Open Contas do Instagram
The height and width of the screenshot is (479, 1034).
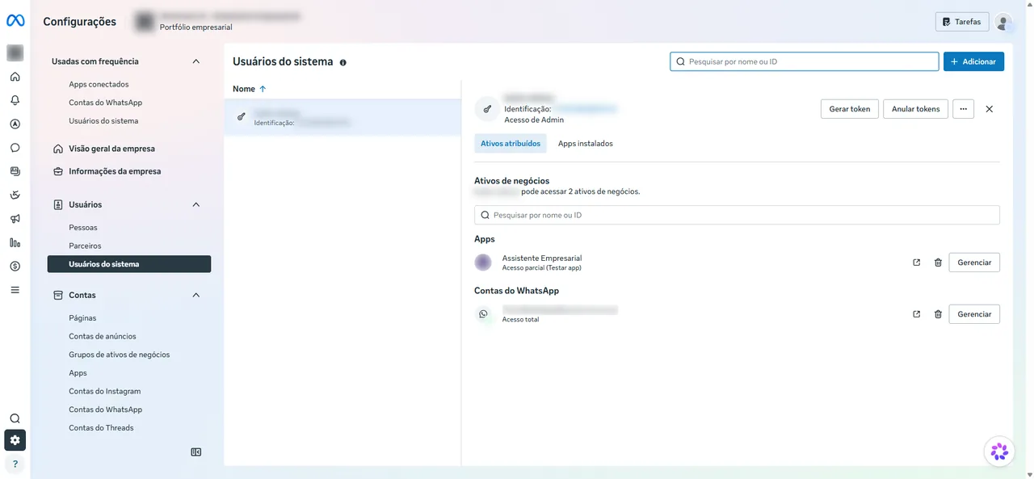(105, 391)
